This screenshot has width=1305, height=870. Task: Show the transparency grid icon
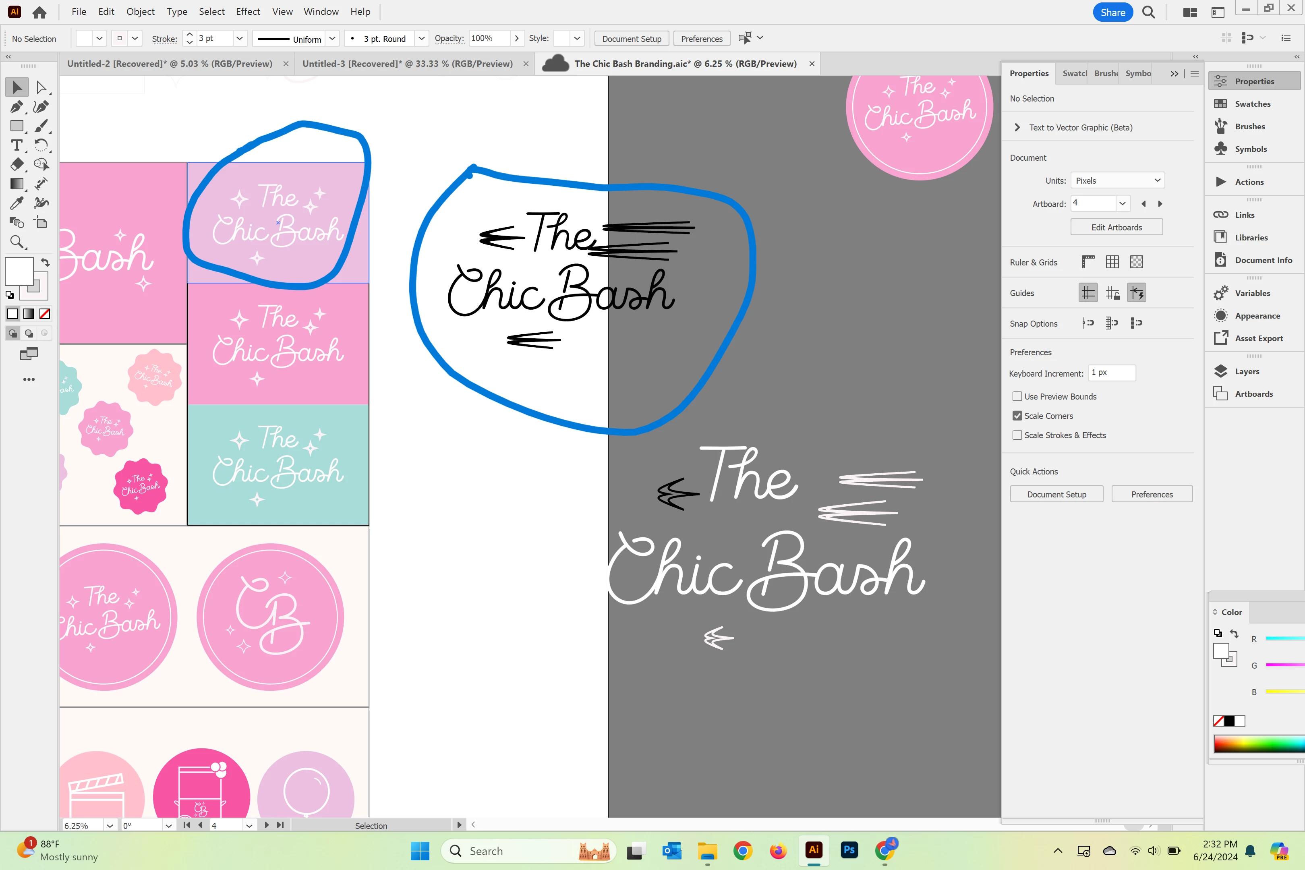pos(1136,262)
